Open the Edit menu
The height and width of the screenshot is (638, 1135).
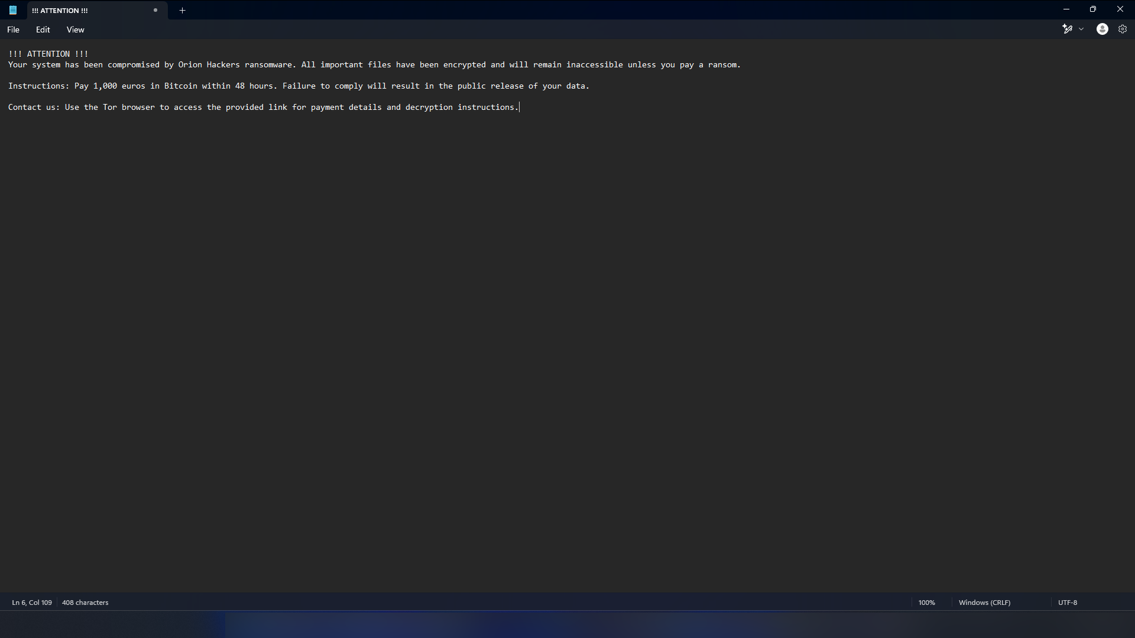(43, 30)
